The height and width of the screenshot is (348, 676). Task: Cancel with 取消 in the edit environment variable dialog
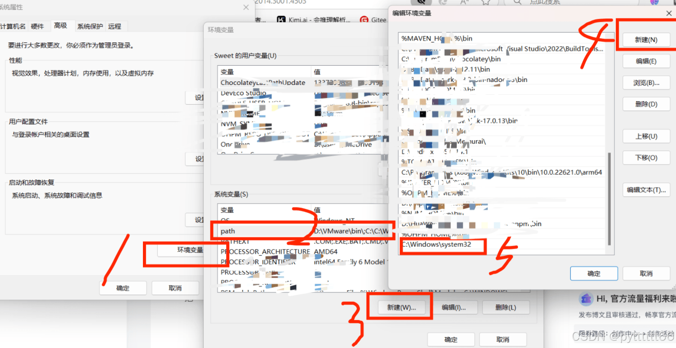pos(646,273)
